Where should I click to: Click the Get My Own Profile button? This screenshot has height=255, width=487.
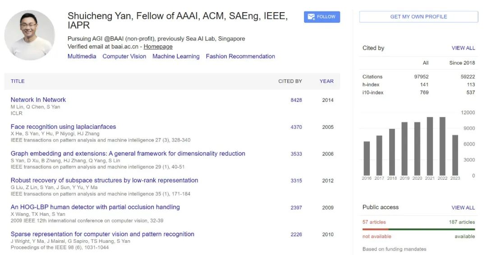pyautogui.click(x=418, y=17)
